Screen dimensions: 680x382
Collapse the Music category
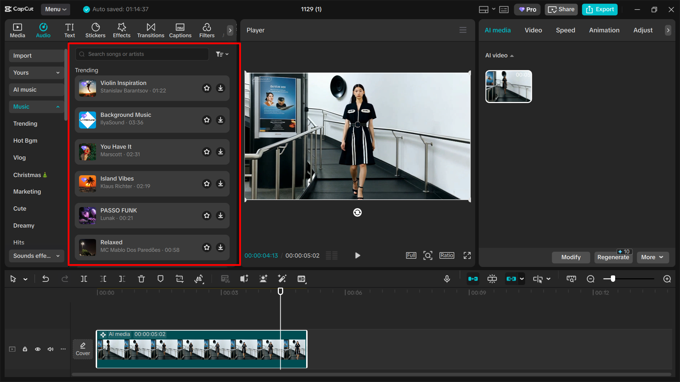tap(36, 107)
